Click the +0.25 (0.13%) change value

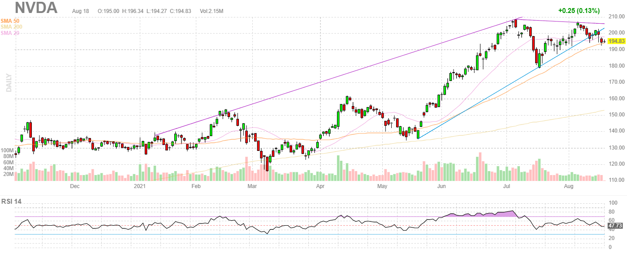pos(579,10)
